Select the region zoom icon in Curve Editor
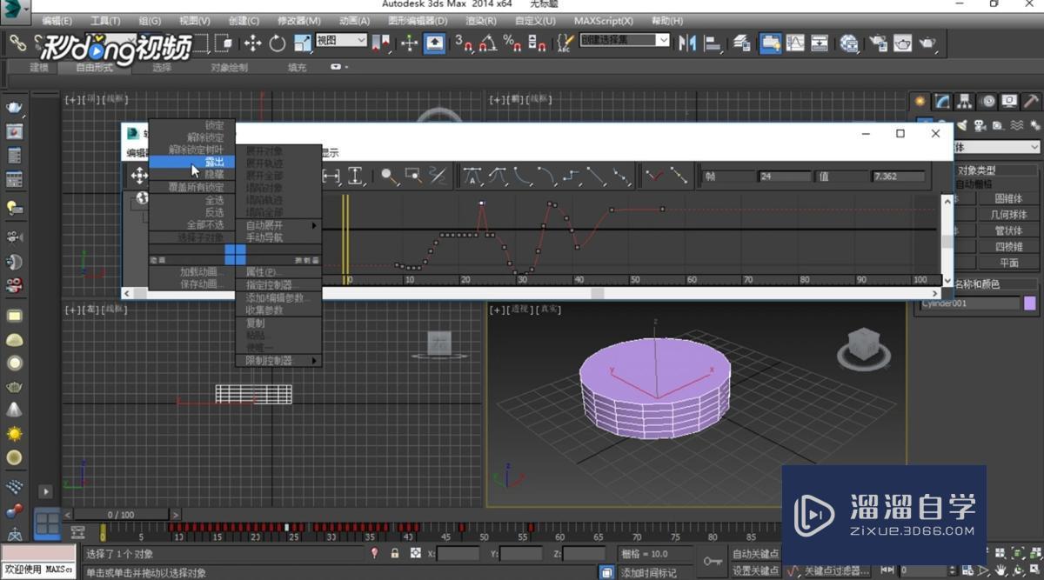 (x=412, y=176)
